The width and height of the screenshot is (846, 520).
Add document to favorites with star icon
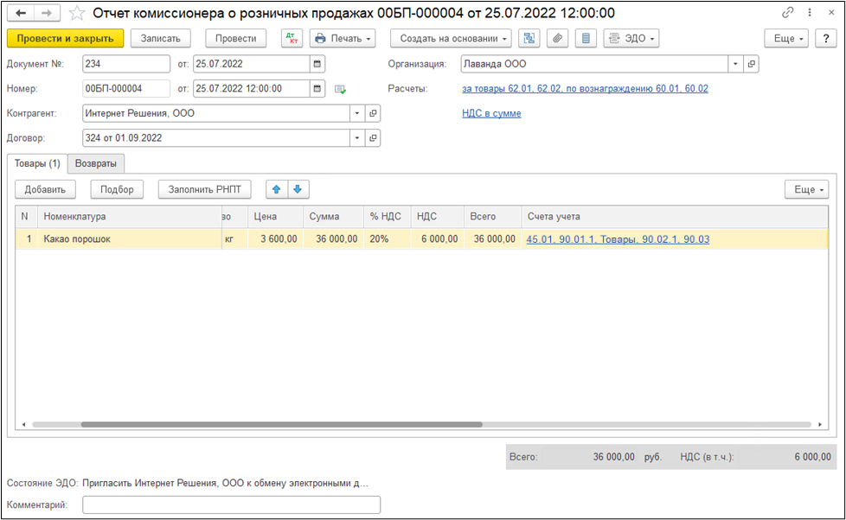pyautogui.click(x=77, y=13)
